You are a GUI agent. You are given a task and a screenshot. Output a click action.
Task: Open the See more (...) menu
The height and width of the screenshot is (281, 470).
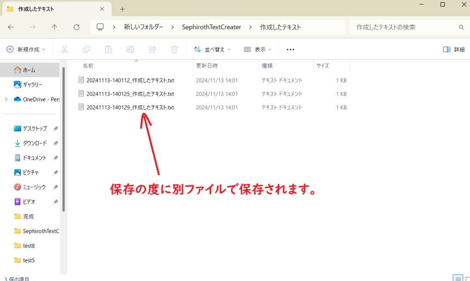pos(290,49)
